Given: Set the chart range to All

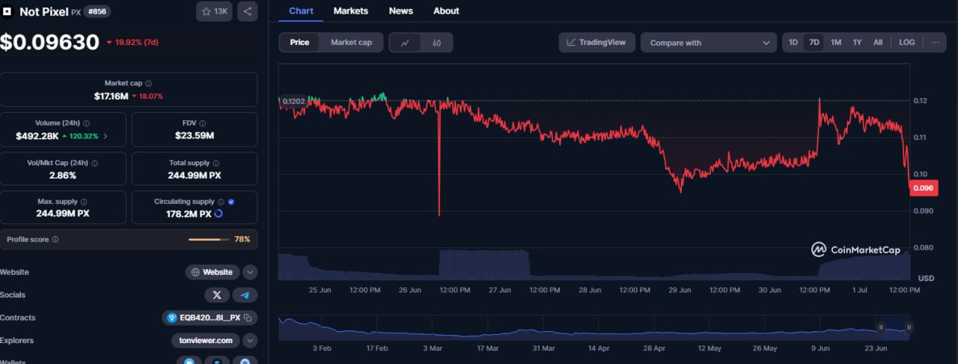Looking at the screenshot, I should coord(878,43).
